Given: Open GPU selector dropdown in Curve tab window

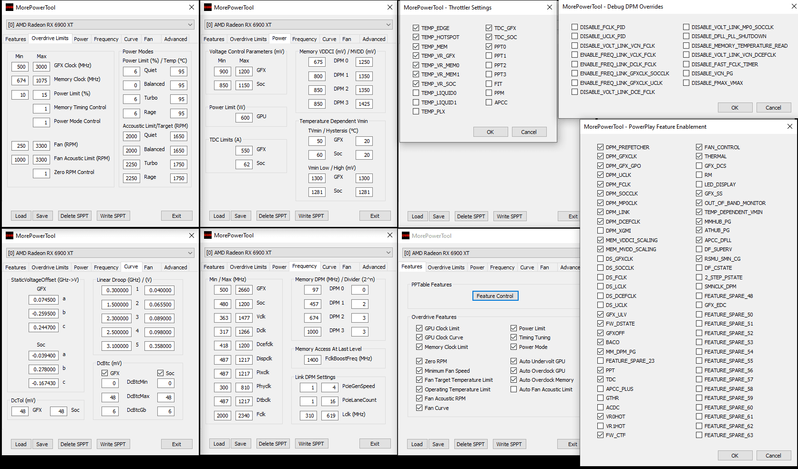Looking at the screenshot, I should [100, 253].
